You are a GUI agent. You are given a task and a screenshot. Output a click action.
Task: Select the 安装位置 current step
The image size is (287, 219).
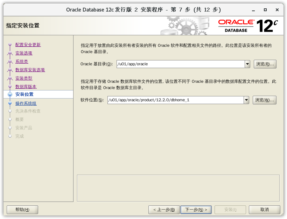[x=24, y=94]
